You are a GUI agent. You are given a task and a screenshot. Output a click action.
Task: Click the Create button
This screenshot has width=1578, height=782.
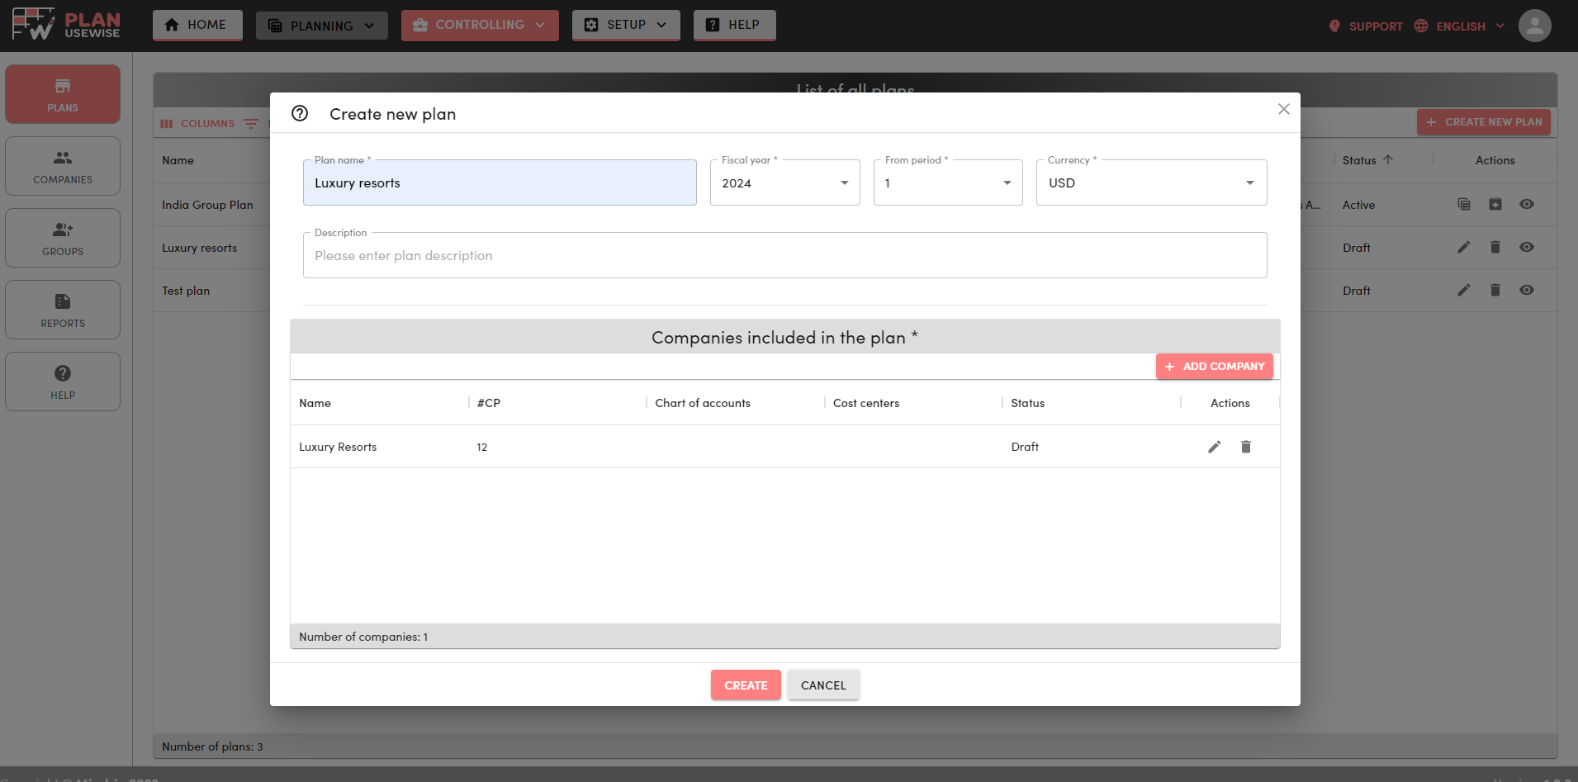point(746,685)
